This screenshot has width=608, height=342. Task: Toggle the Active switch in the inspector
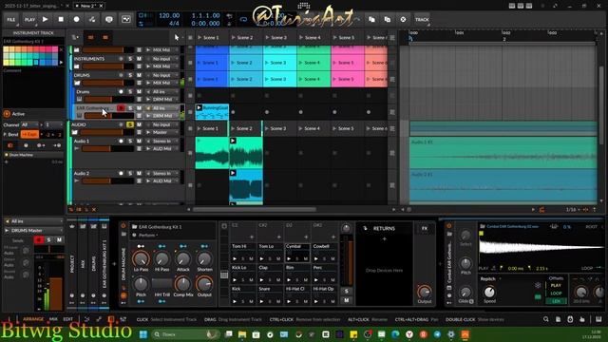(7, 114)
